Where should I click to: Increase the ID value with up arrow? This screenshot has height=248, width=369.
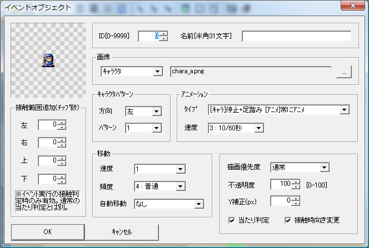coord(164,34)
